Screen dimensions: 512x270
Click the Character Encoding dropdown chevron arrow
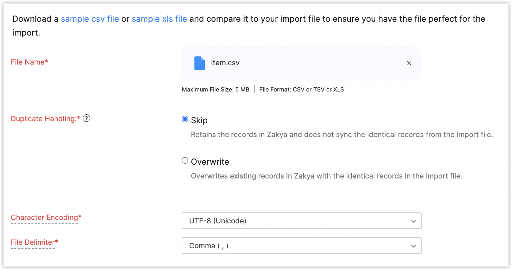coord(413,221)
